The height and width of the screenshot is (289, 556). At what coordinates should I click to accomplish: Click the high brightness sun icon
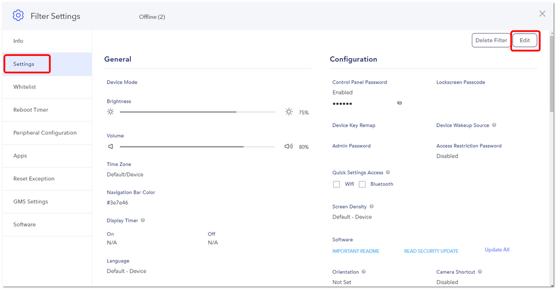[x=289, y=112]
